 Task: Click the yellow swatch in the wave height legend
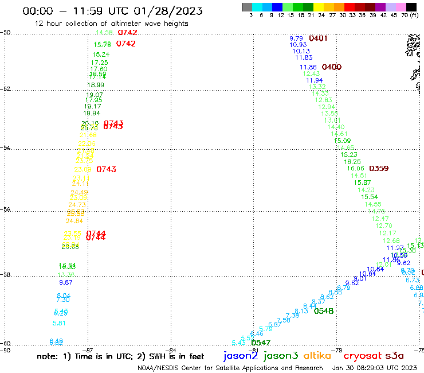pos(319,7)
